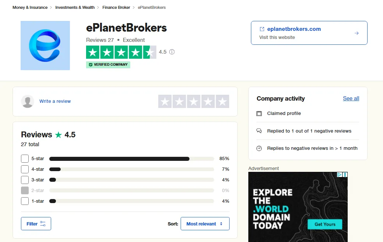Click the rating info icon beside 4.5
Viewport: 383px width, 242px height.
[x=172, y=52]
